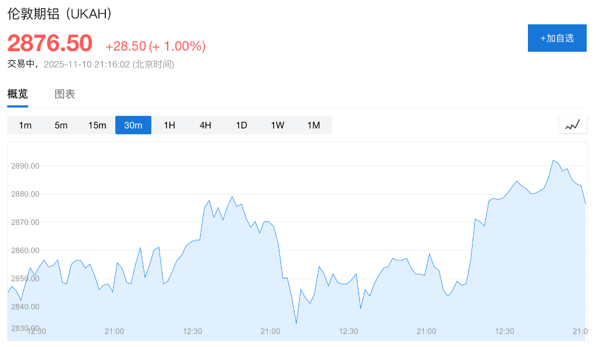The image size is (596, 347).
Task: Click the 伦敦期铝 (UKAH) title
Action: pos(61,14)
